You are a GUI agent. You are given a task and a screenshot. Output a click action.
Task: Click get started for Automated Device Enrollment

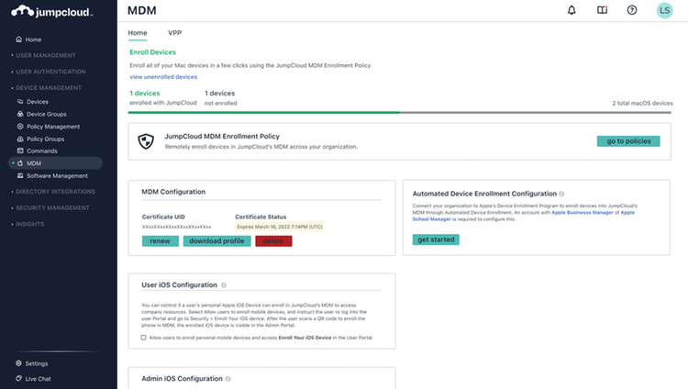tap(436, 239)
